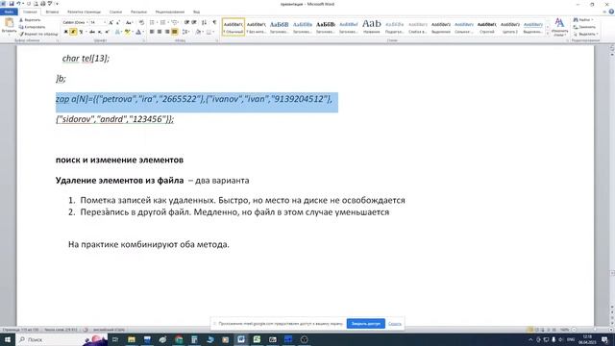Toggle strikethrough formatting
The height and width of the screenshot is (346, 615).
[x=92, y=32]
